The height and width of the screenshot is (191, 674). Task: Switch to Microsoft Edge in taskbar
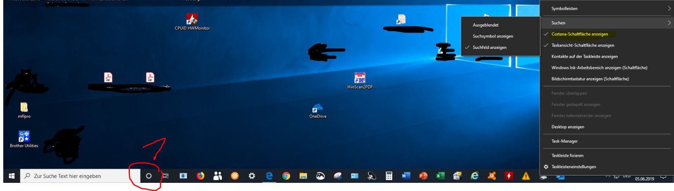[269, 176]
